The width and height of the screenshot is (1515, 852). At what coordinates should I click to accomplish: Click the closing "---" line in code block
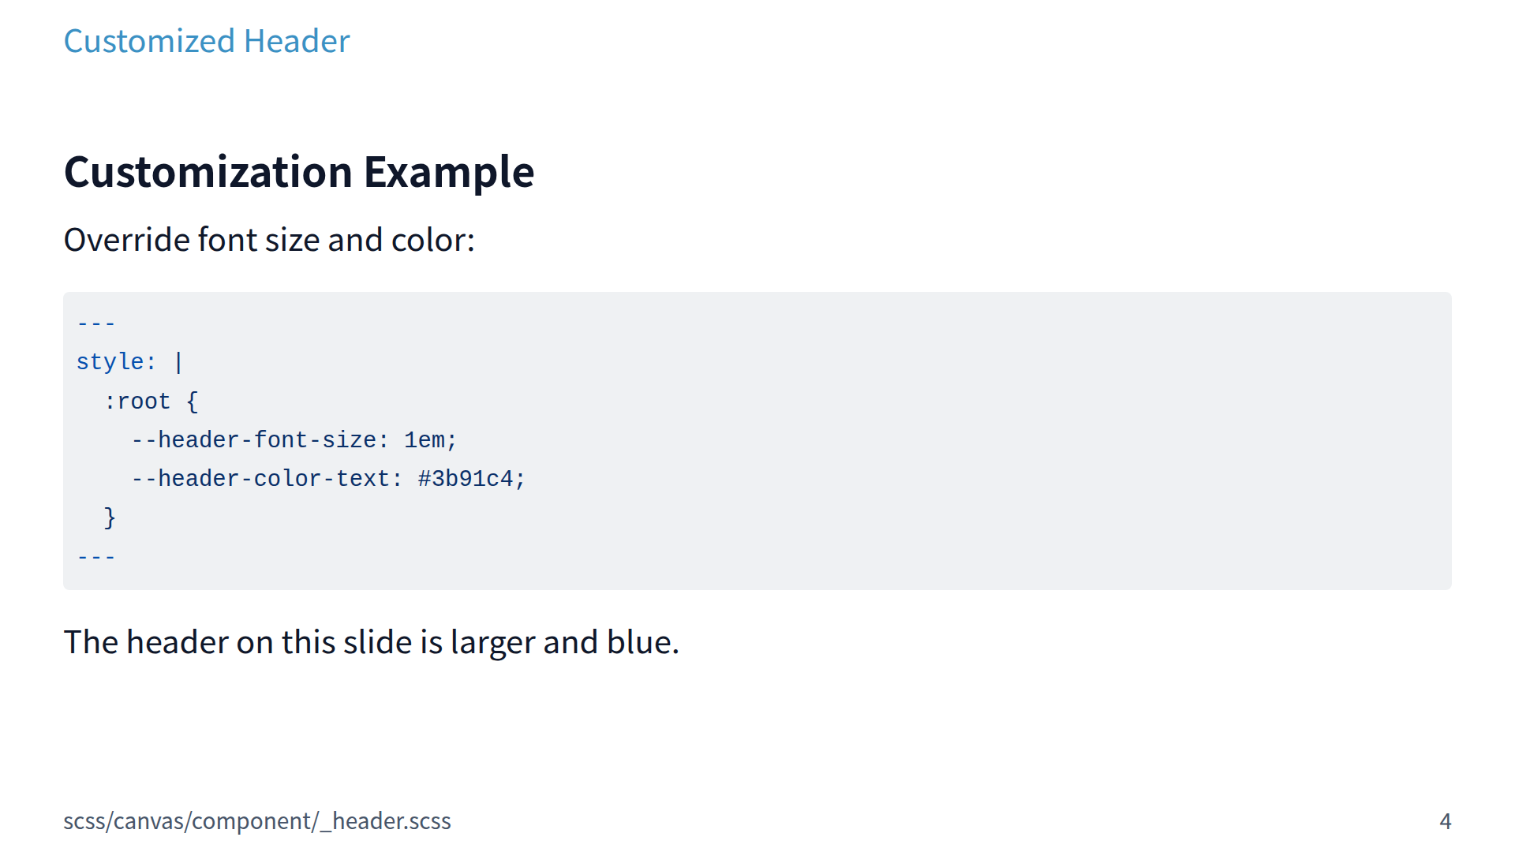(96, 557)
